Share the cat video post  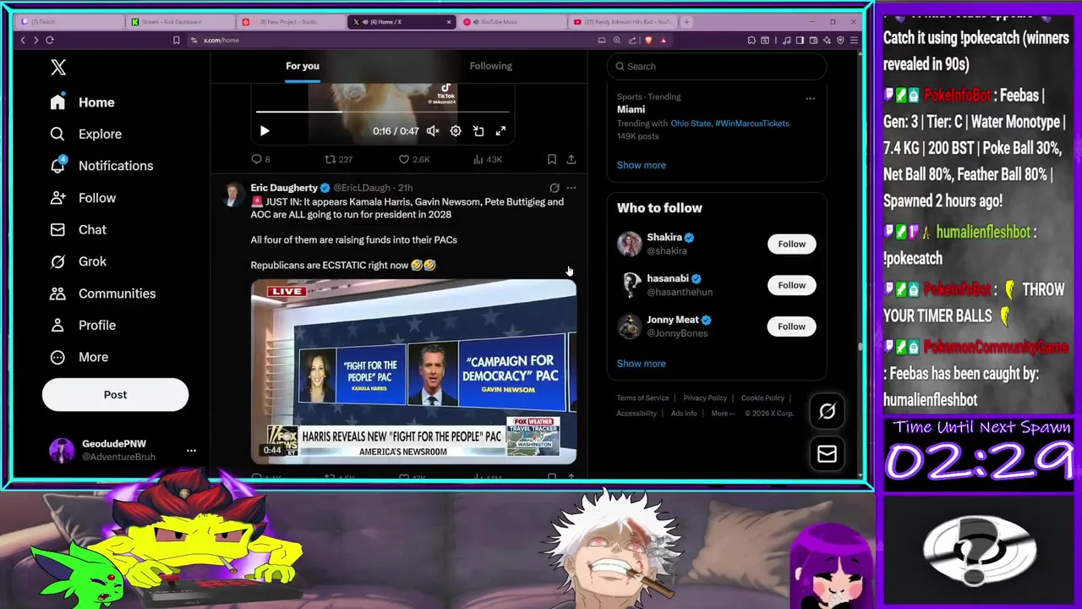(571, 159)
